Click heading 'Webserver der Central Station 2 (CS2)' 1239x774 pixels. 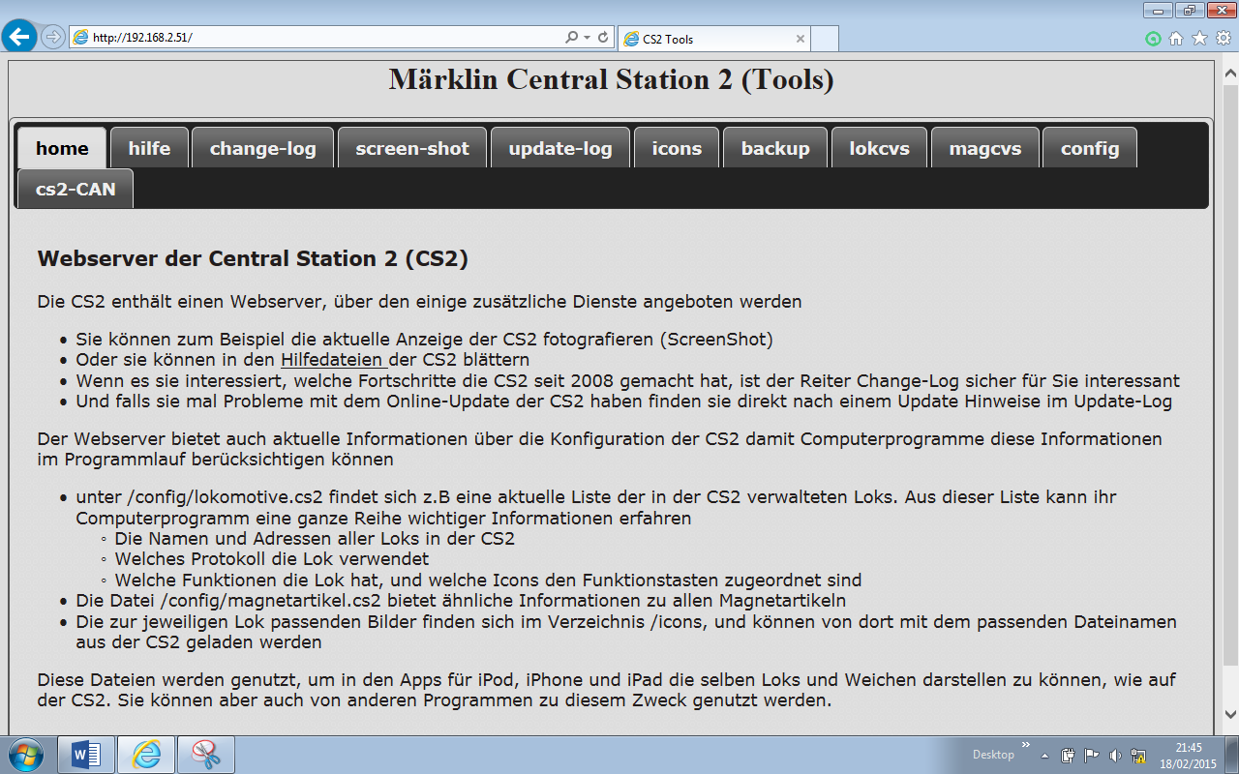click(253, 259)
